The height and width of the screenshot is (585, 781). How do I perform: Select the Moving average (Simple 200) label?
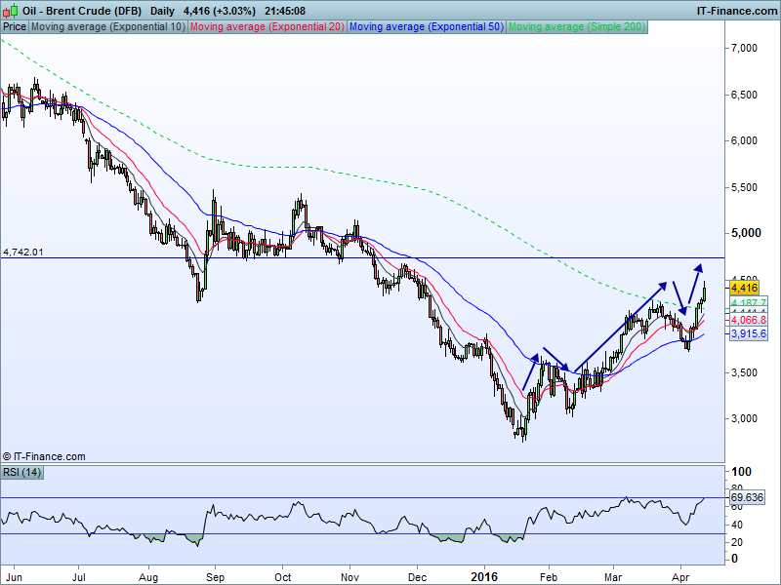coord(577,27)
